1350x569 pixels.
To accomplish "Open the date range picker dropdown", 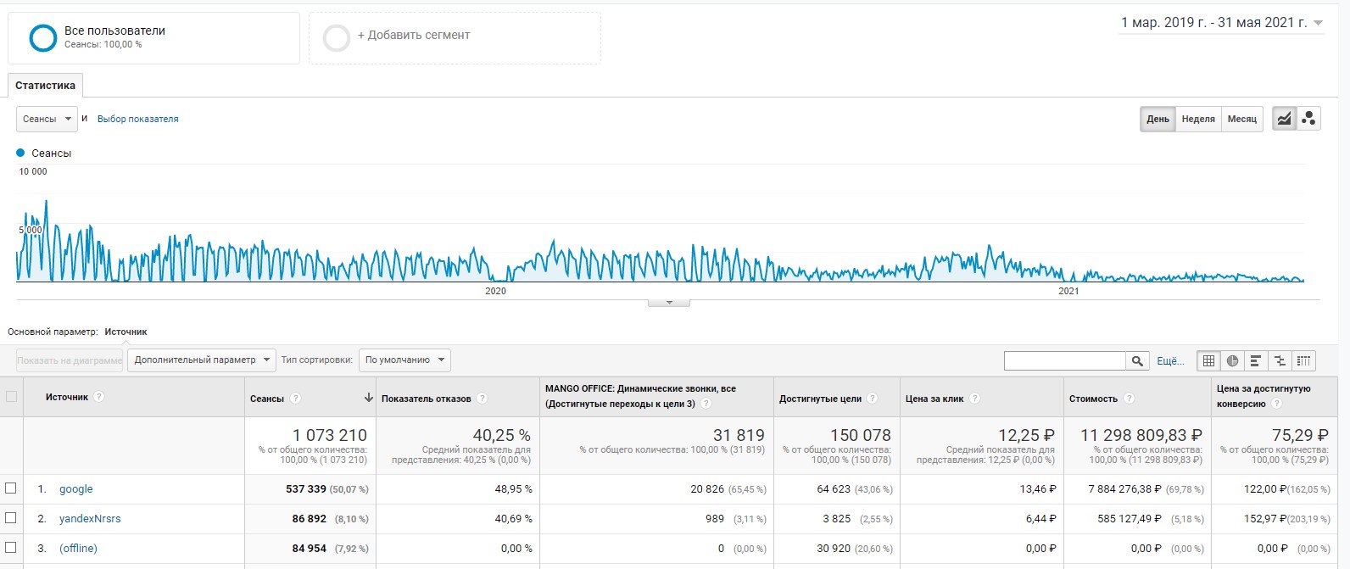I will tap(1222, 23).
